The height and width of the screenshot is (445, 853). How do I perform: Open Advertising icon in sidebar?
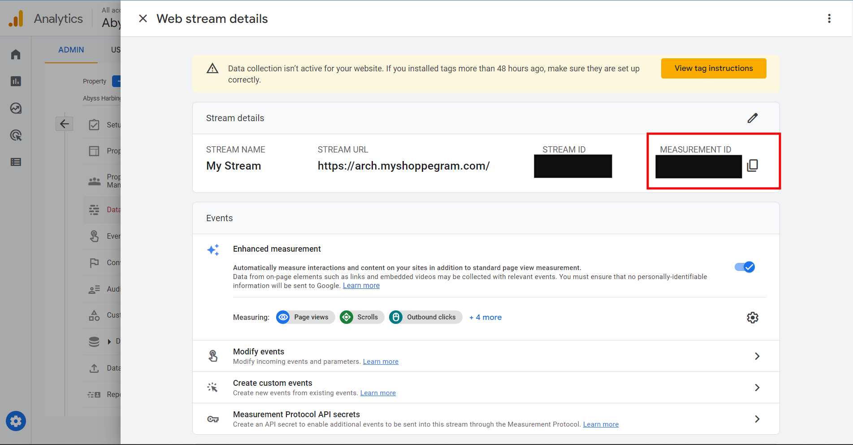click(16, 135)
